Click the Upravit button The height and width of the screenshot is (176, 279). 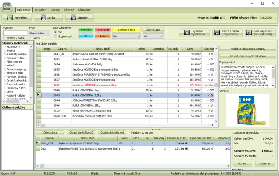[x=242, y=163]
